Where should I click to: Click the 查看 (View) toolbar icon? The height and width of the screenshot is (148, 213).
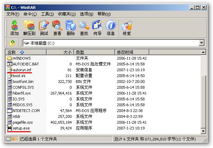57,27
